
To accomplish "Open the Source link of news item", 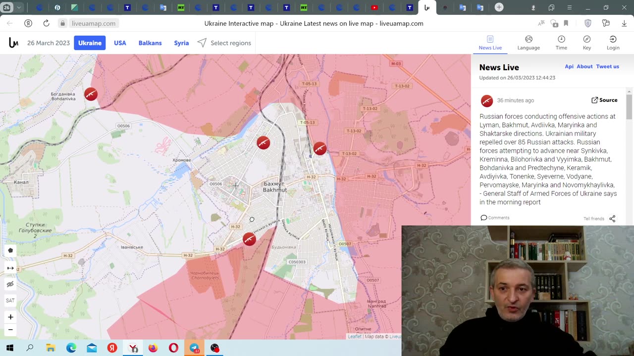I will point(604,100).
